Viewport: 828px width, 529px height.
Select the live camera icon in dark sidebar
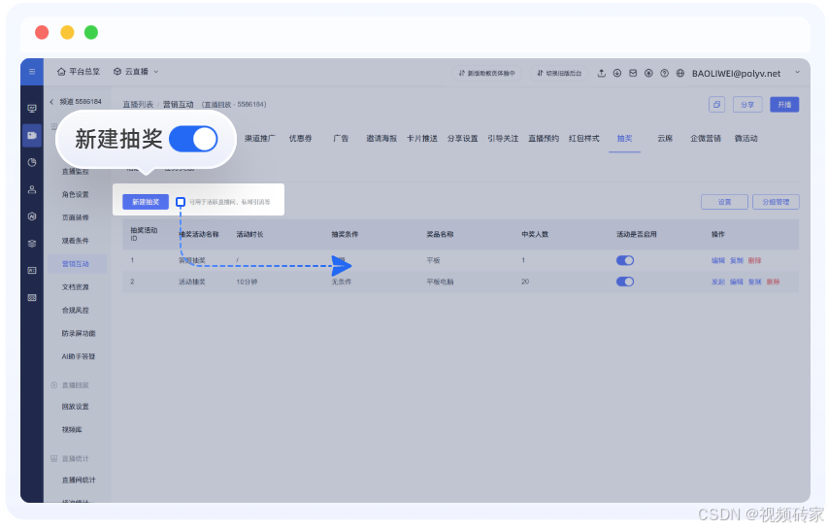pos(32,135)
